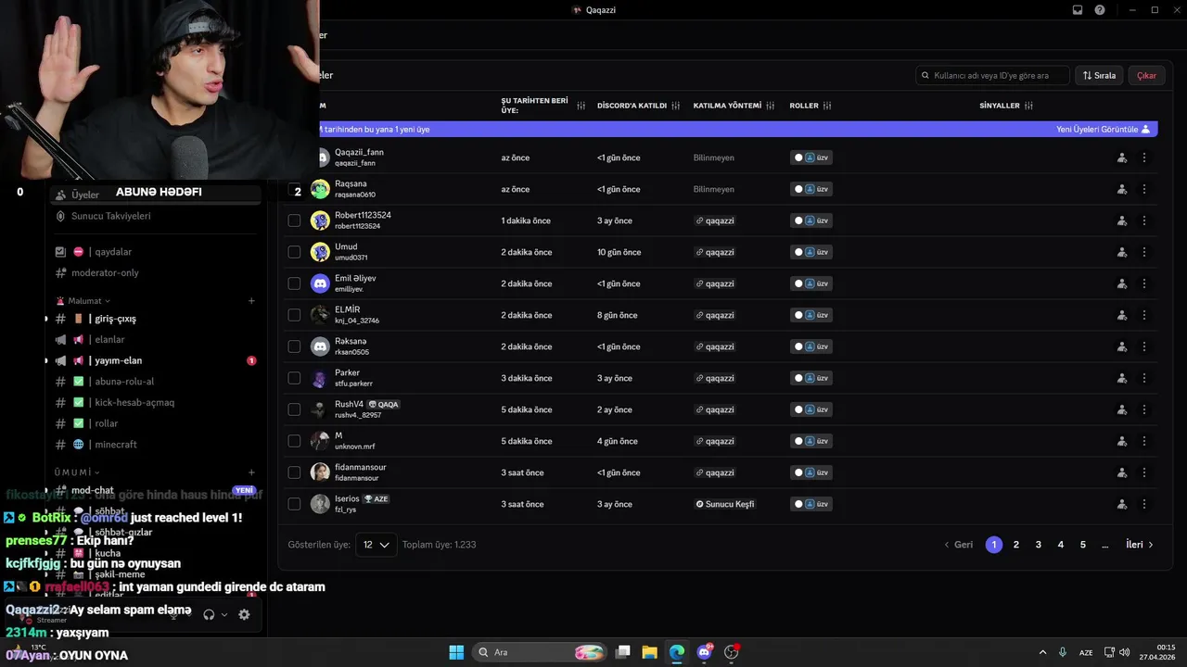Click the headphones deafen icon
Image resolution: width=1187 pixels, height=667 pixels.
coord(209,614)
